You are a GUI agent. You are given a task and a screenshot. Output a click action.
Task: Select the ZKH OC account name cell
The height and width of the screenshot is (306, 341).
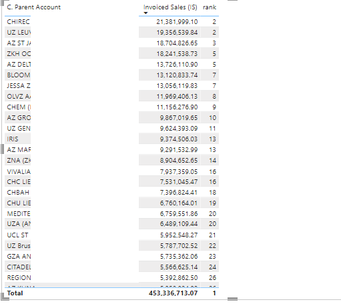tap(19, 54)
